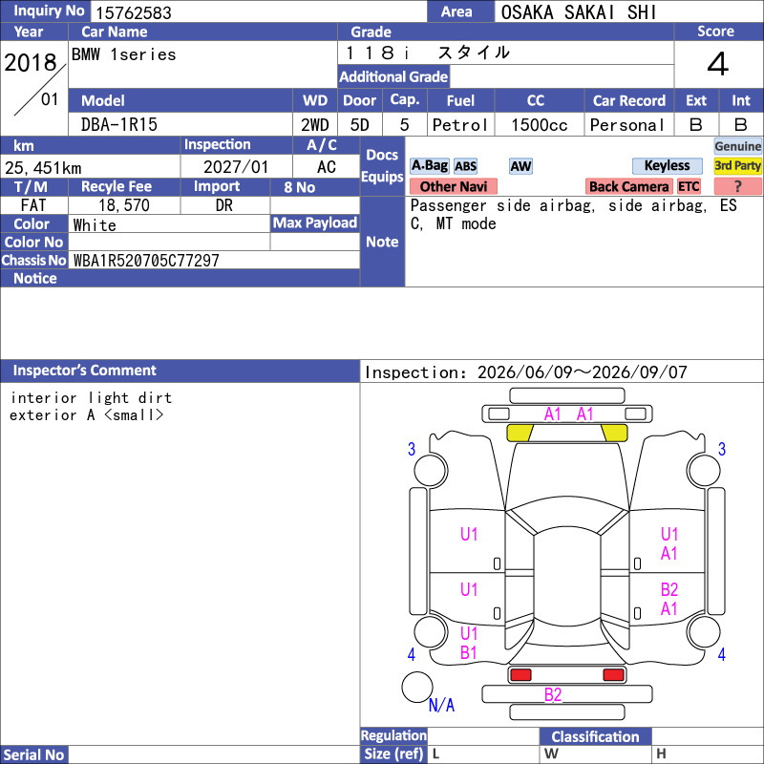Image resolution: width=764 pixels, height=764 pixels.
Task: Select the Regulation header label
Action: pyautogui.click(x=393, y=735)
